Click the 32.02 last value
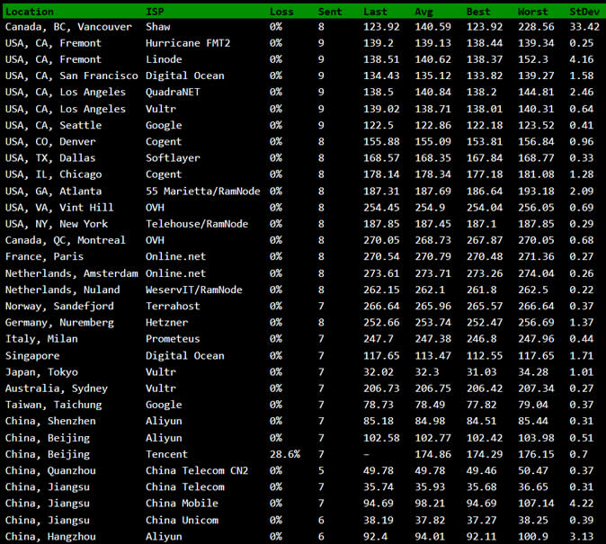 pos(378,372)
